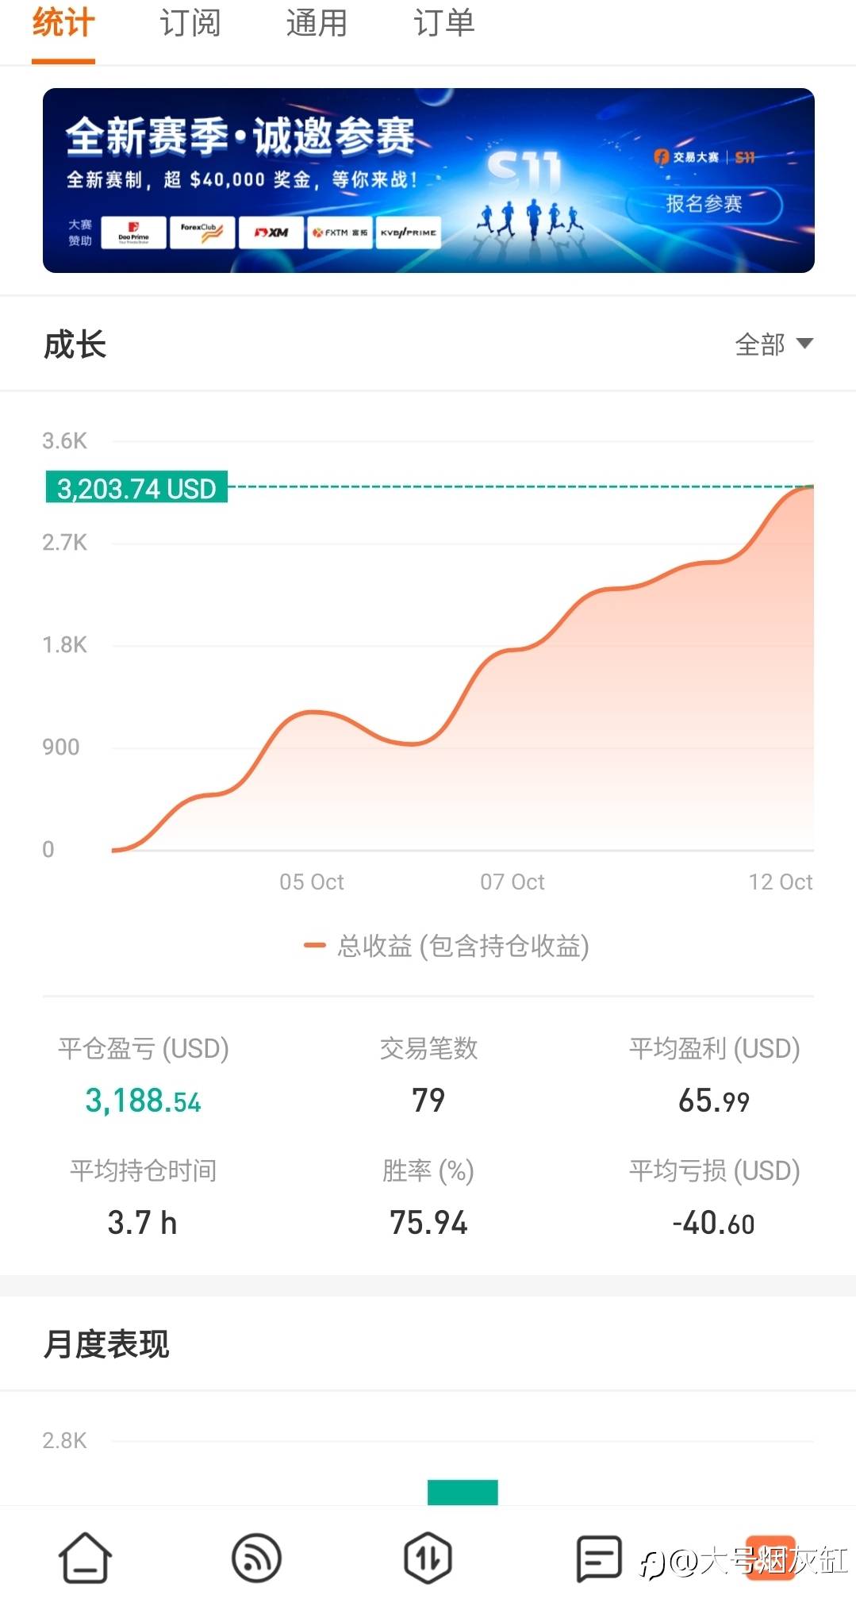
Task: Toggle the 总收益 chart legend series
Action: coord(447,946)
